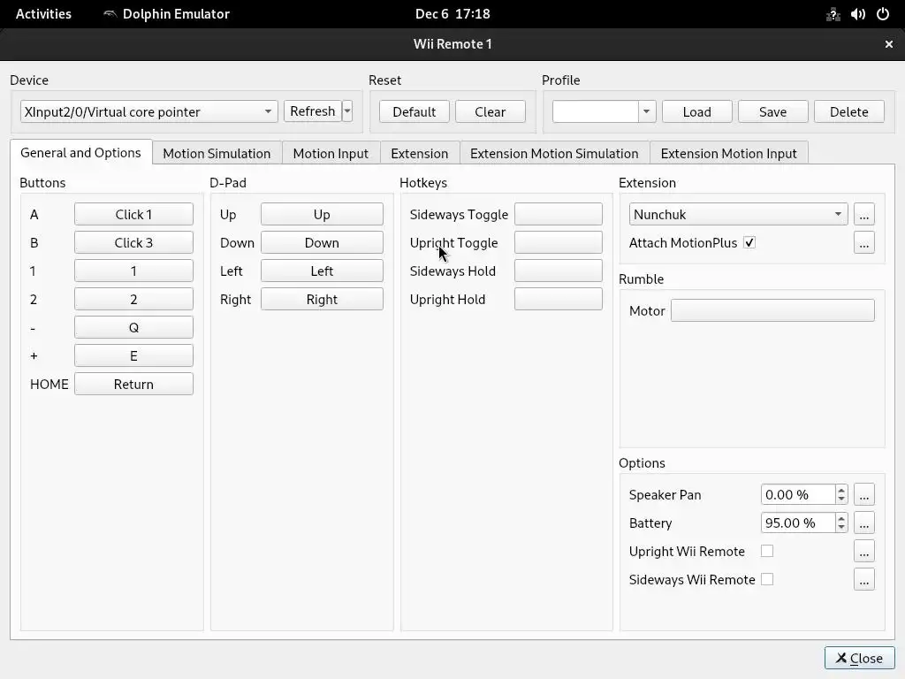Screen dimensions: 905x679
Task: Increase Speaker Pan with spinner up arrow
Action: coord(841,490)
